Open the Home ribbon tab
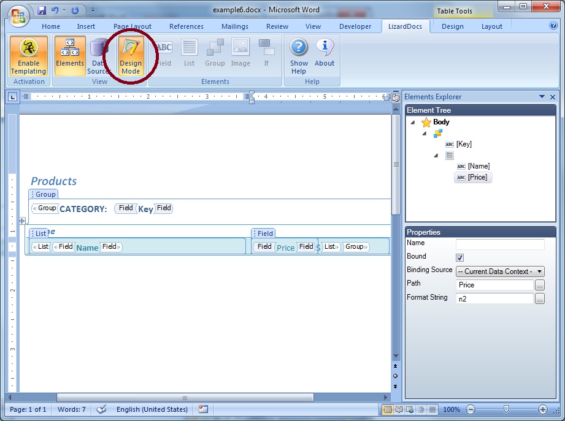This screenshot has height=421, width=565. click(x=51, y=26)
